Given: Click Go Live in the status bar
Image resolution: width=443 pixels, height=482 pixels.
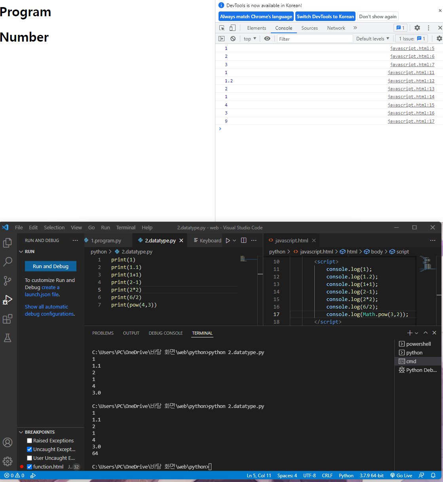Looking at the screenshot, I should [x=401, y=475].
